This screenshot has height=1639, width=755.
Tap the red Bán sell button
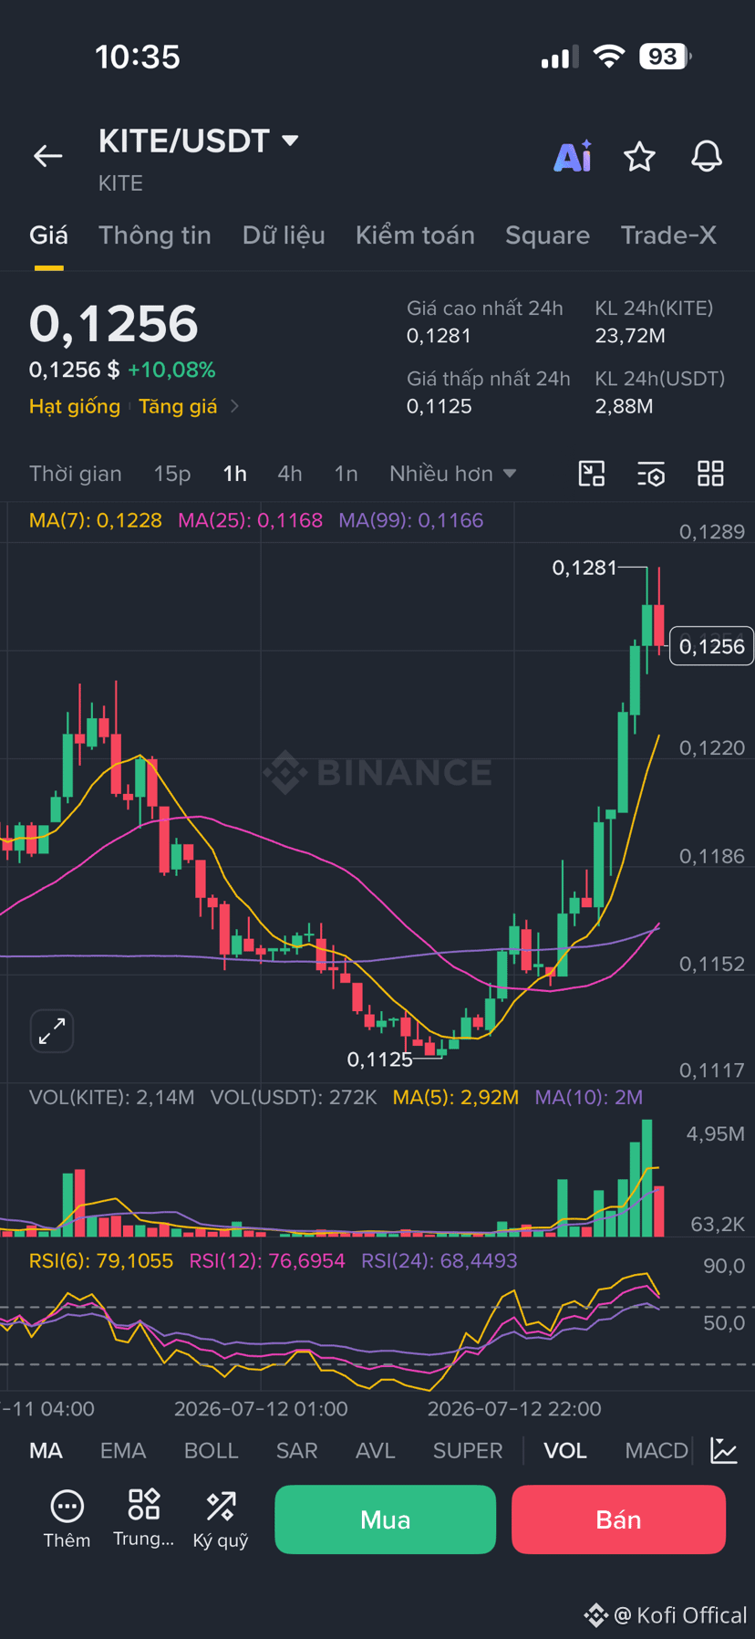(x=618, y=1519)
